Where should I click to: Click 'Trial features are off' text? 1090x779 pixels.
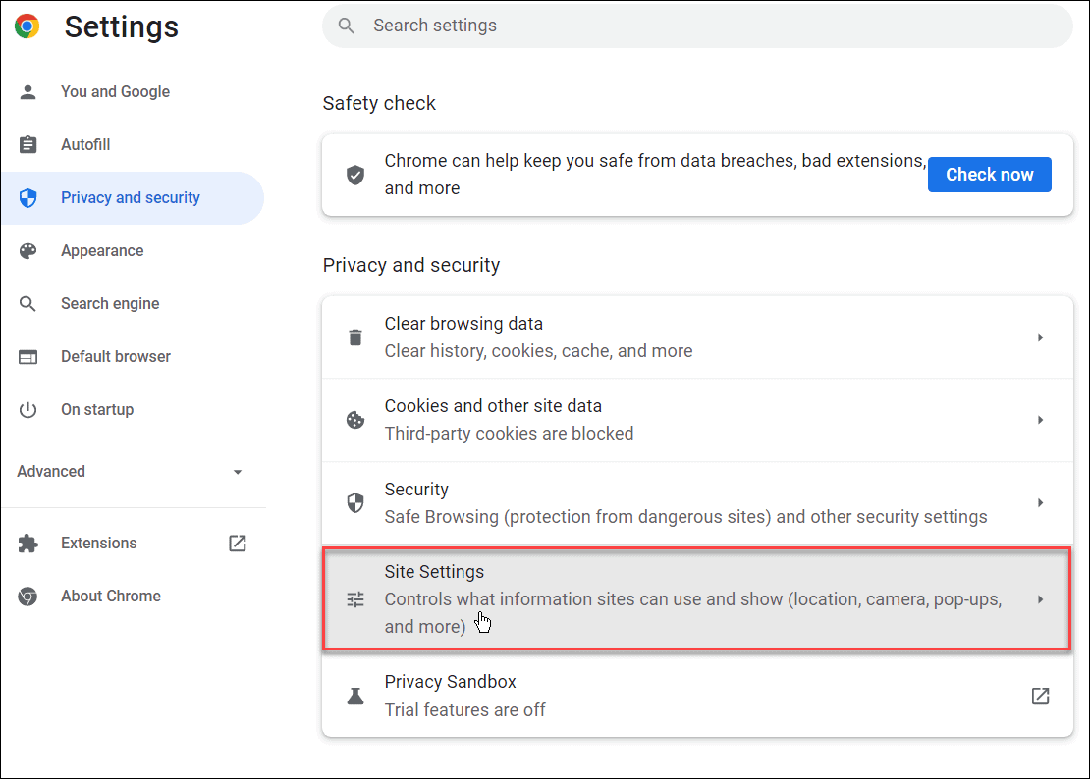(x=465, y=710)
